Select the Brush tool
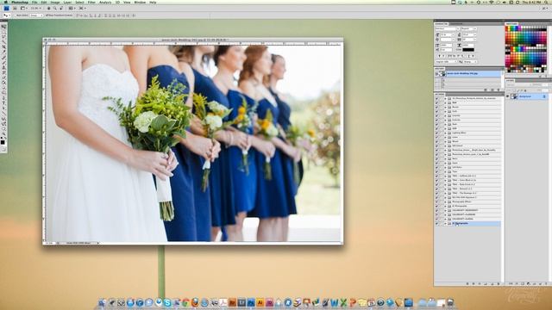 coord(3,62)
